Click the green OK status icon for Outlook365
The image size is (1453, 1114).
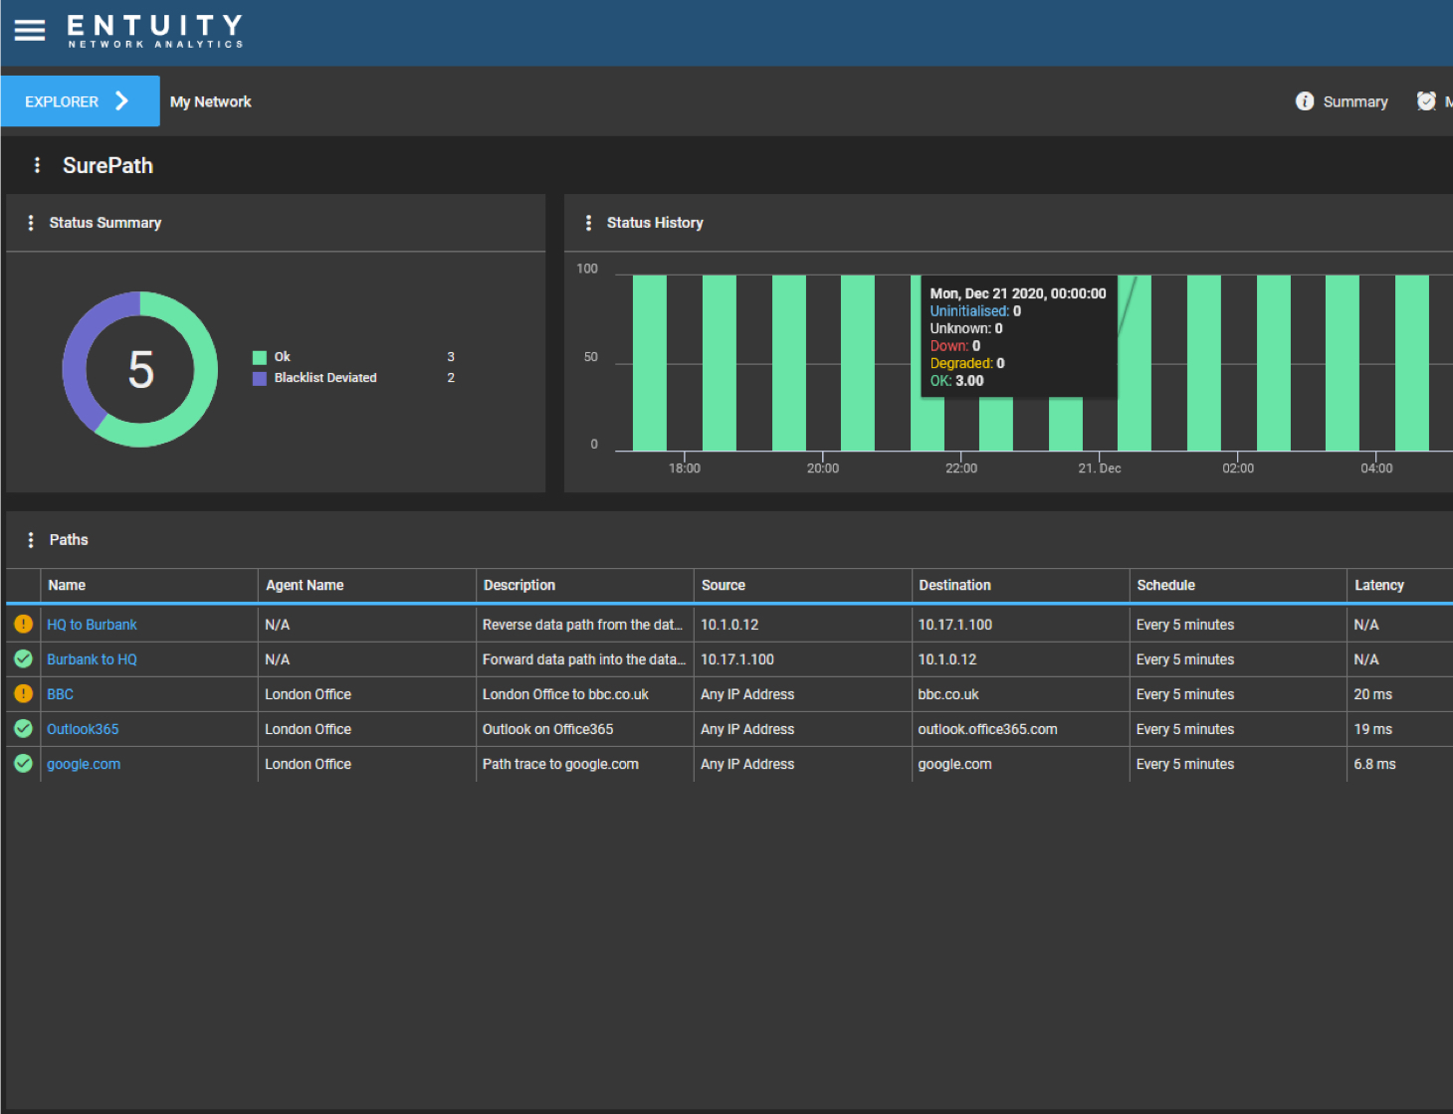pyautogui.click(x=22, y=728)
